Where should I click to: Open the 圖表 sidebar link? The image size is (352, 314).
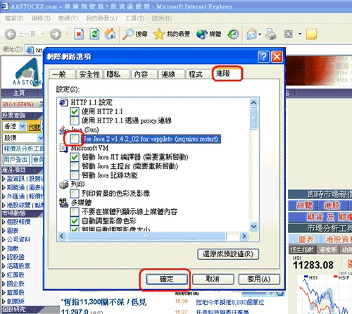(x=13, y=231)
